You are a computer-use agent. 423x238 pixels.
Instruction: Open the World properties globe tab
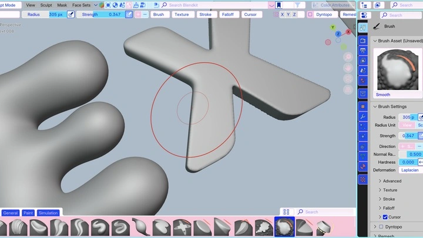tap(363, 81)
